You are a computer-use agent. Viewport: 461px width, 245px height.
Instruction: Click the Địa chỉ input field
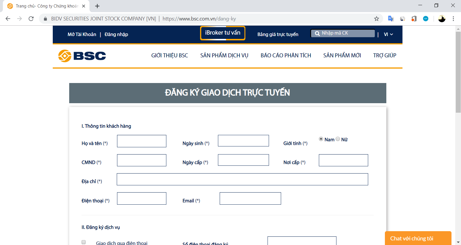242,179
